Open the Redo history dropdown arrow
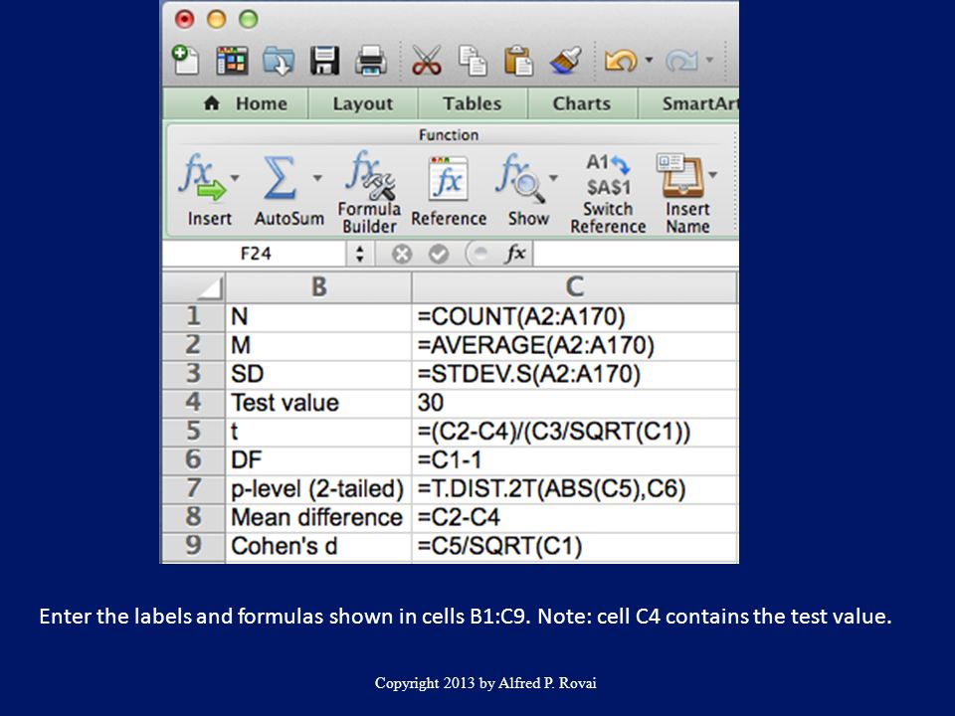Image resolution: width=955 pixels, height=716 pixels. (x=709, y=60)
